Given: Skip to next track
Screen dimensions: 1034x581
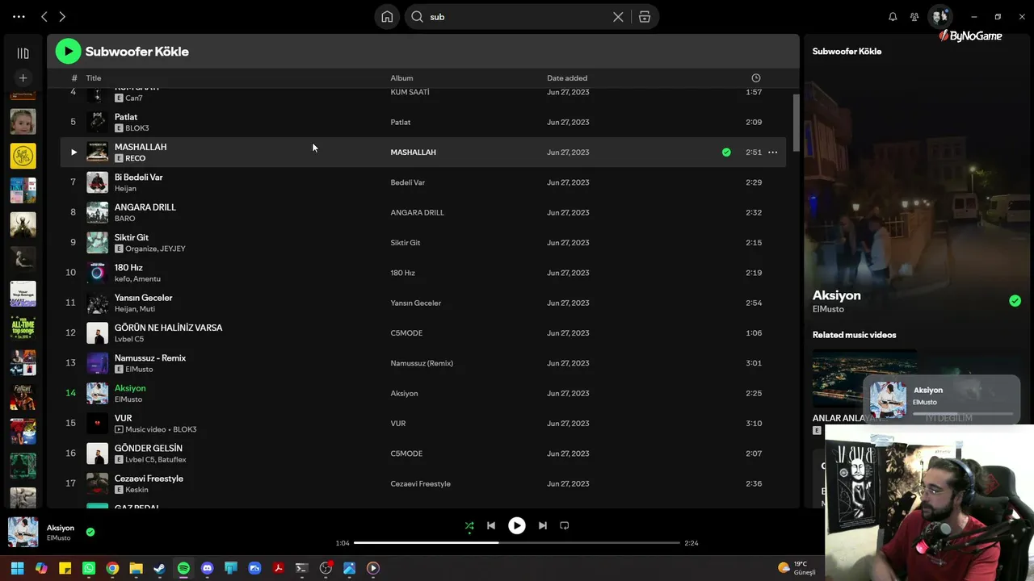Looking at the screenshot, I should [x=543, y=525].
